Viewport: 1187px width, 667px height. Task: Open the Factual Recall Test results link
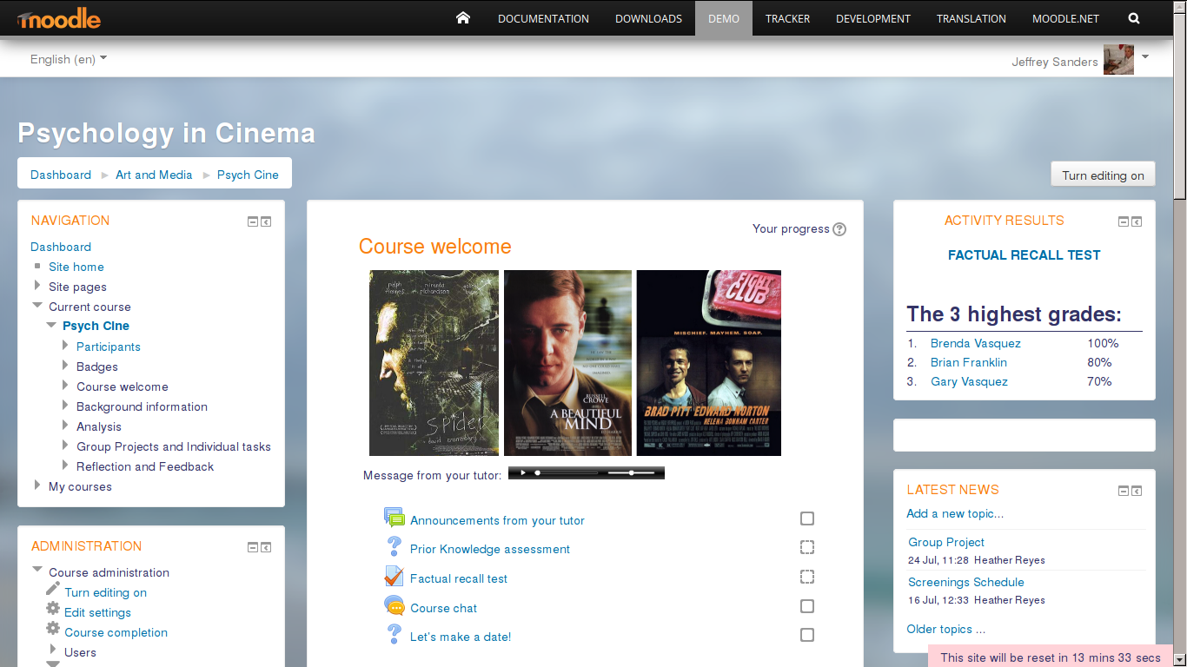coord(1024,254)
